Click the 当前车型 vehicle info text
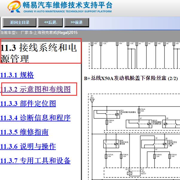Viewport: 180px width, 180px height. point(39,33)
